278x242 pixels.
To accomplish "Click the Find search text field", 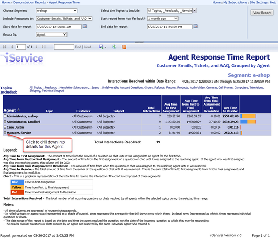I will click(64, 47).
